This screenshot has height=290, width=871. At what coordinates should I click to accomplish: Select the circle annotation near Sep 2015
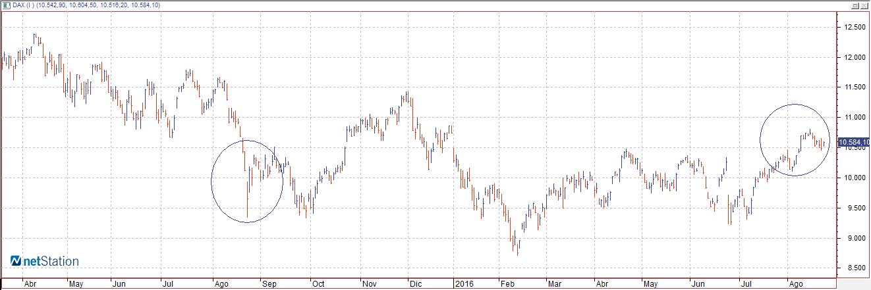247,181
